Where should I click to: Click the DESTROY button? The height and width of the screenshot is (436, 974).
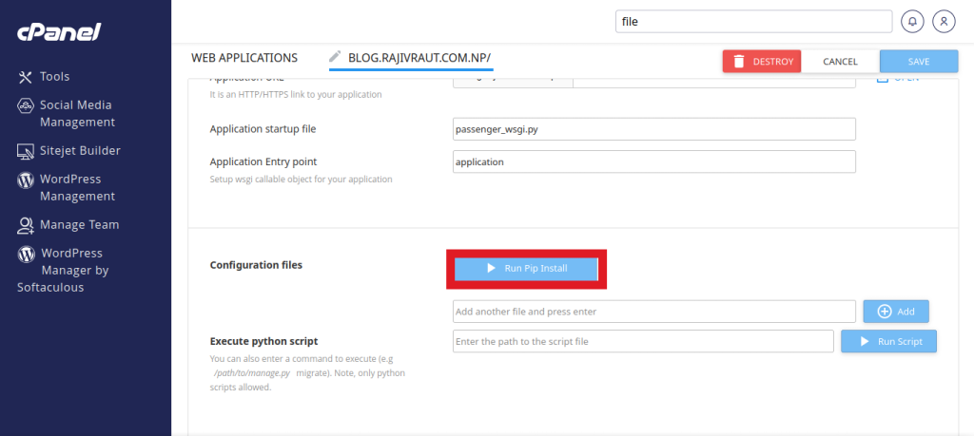point(762,62)
